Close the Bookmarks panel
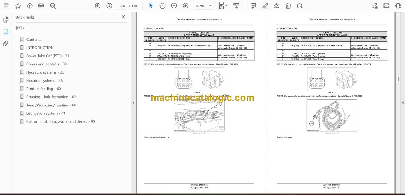 click(x=123, y=17)
